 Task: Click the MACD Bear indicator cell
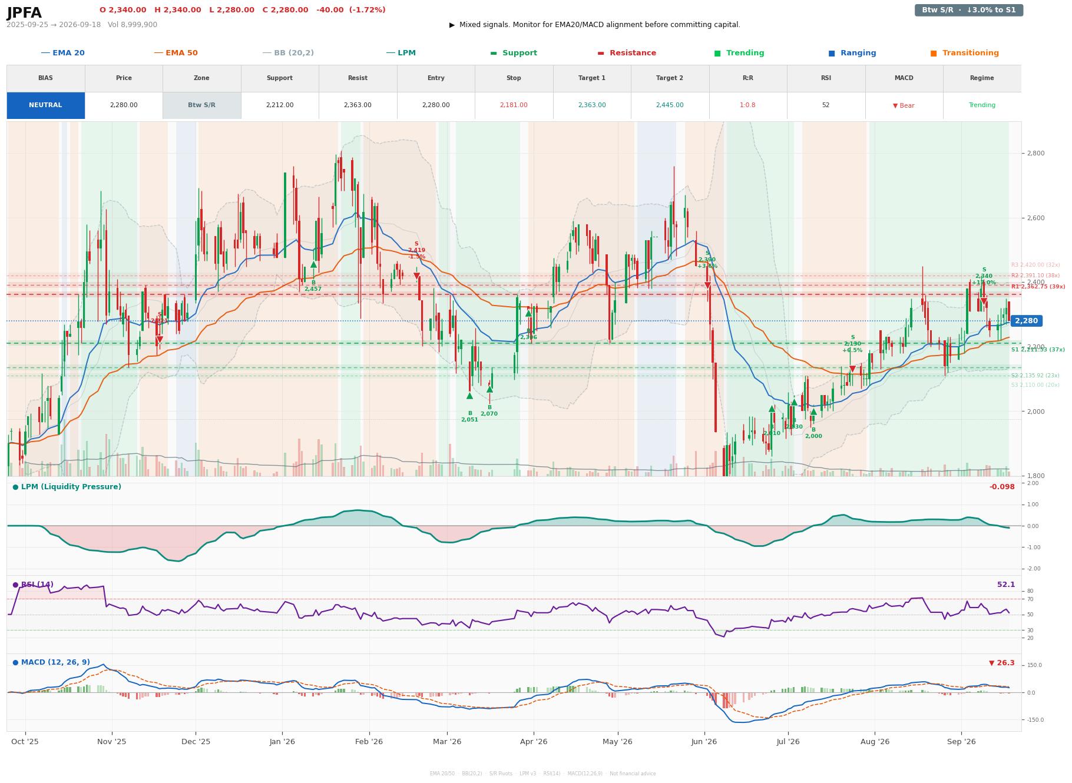904,105
